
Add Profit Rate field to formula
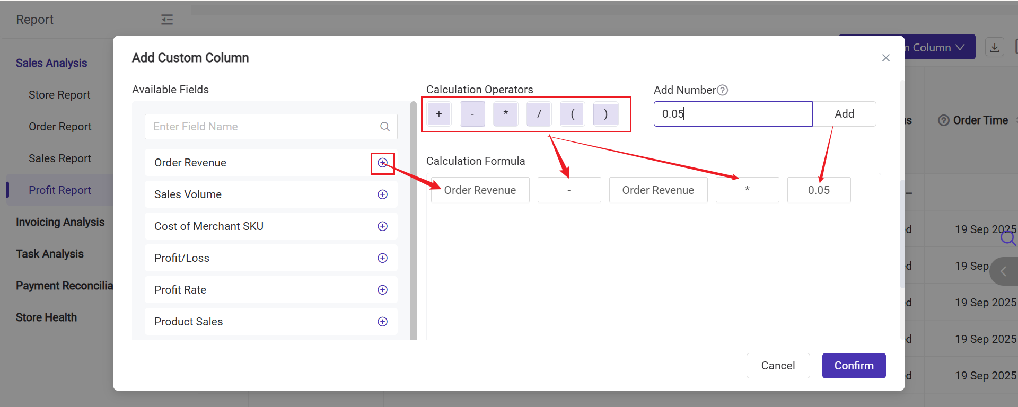[382, 290]
